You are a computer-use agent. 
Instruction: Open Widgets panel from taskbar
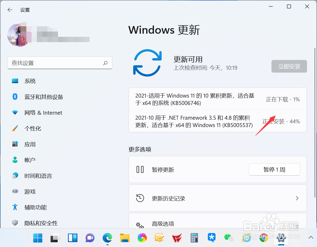pos(72,238)
